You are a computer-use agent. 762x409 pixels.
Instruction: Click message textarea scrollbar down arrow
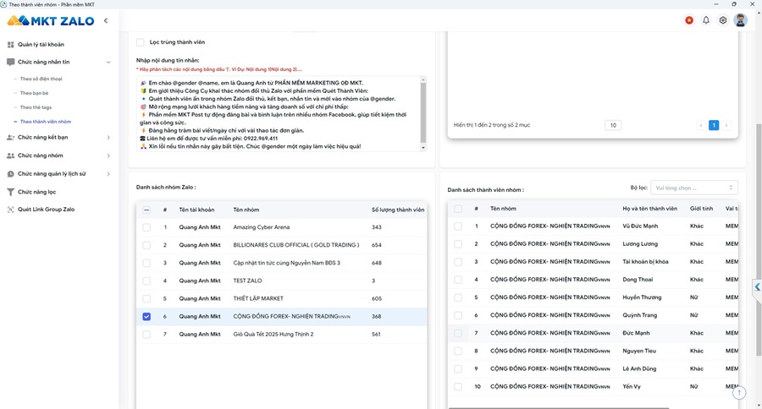(423, 148)
